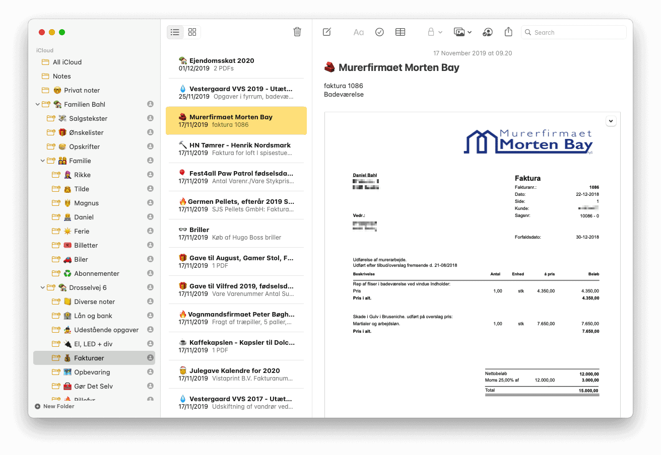
Task: Share the note with the share icon
Action: (x=508, y=32)
